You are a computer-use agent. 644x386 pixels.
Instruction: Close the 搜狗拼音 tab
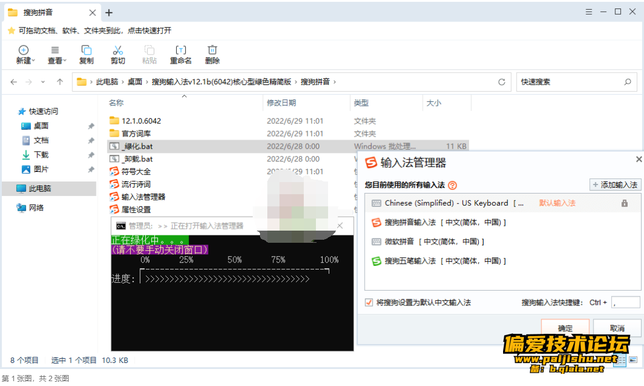tap(92, 13)
